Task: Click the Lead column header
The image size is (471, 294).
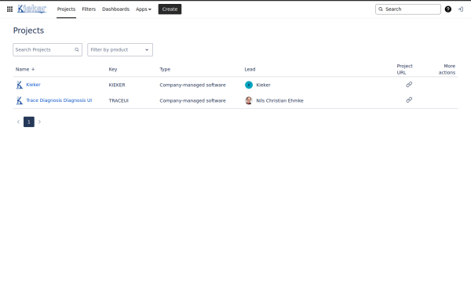Action: [250, 69]
